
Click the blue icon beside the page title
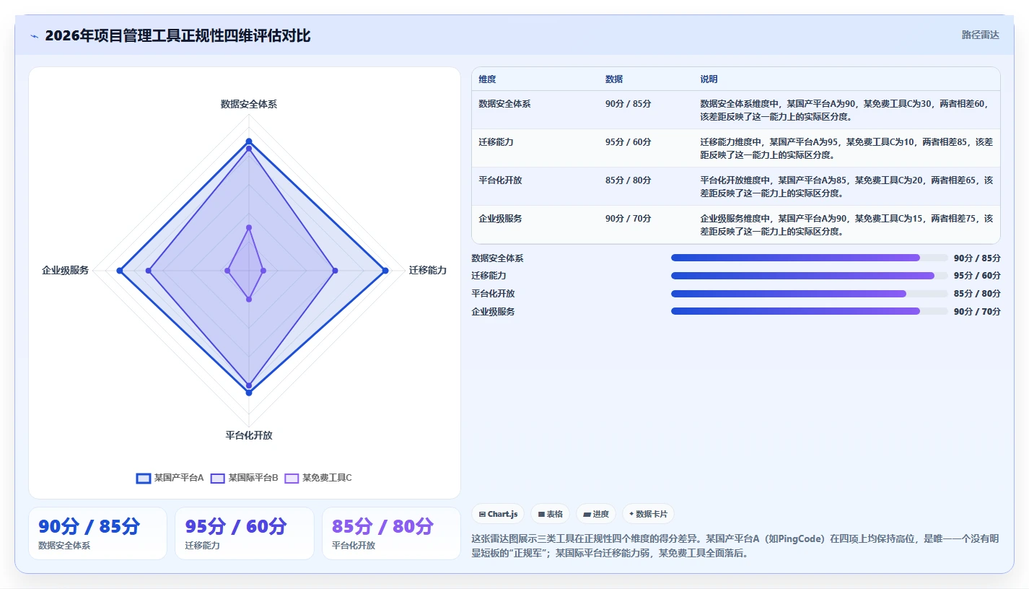[x=34, y=36]
